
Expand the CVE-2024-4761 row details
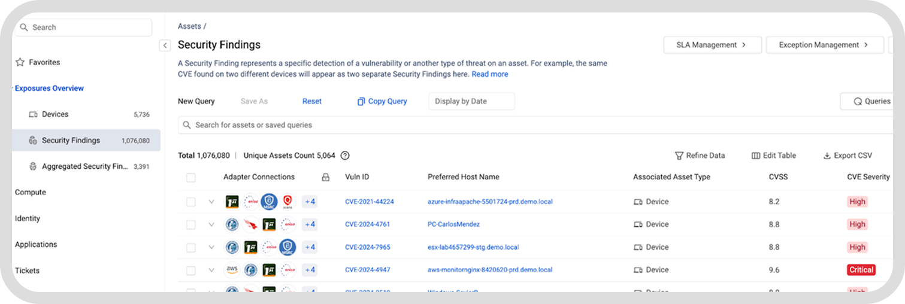(211, 224)
